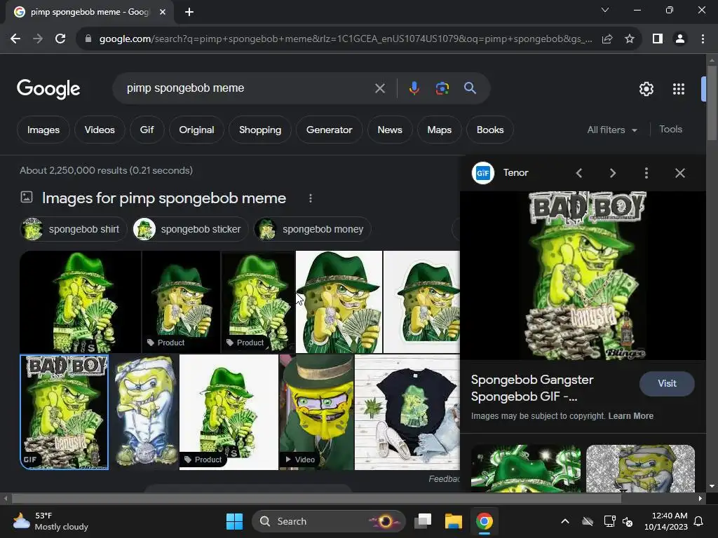Open more options in Tenor preview panel
The width and height of the screenshot is (718, 538).
646,173
